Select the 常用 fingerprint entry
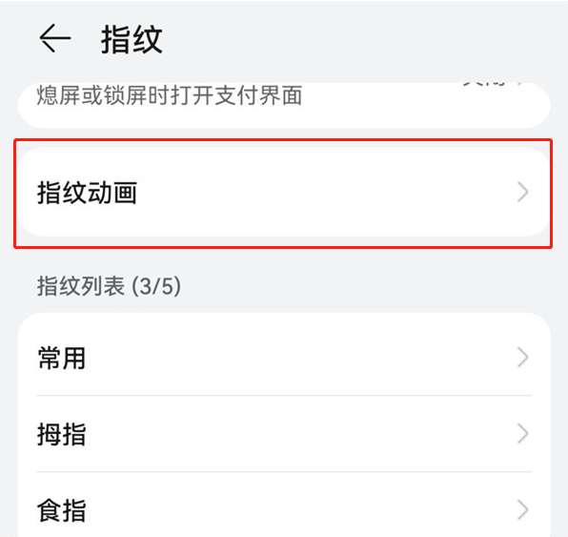Viewport: 568px width, 537px height. point(284,358)
